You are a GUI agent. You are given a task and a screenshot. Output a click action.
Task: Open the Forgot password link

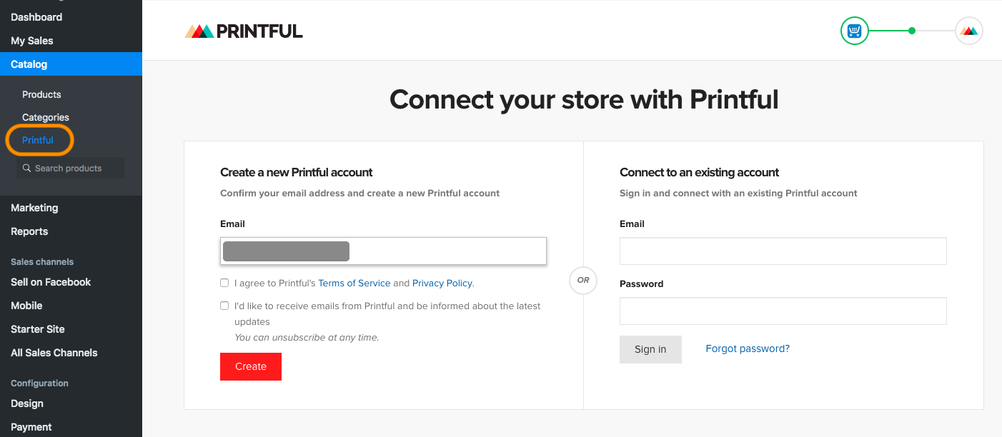[748, 348]
